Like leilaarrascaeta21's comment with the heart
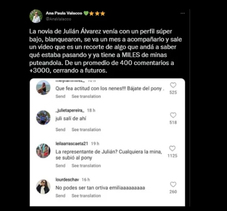Image resolution: width=227 pixels, height=211 pixels. point(173,149)
